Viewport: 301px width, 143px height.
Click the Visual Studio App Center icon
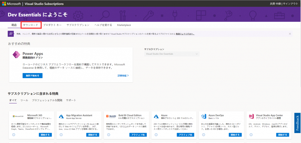coord(251,116)
